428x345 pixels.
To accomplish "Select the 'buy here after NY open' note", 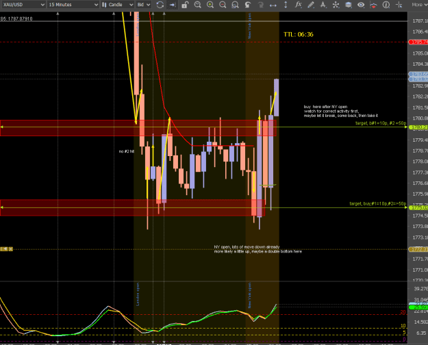I will 340,111.
